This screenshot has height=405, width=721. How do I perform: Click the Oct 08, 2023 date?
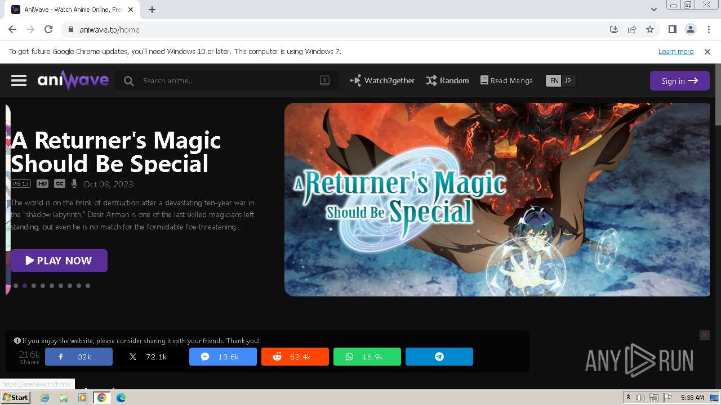click(x=108, y=184)
